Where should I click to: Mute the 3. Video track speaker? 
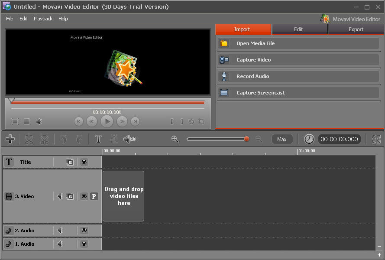tap(60, 196)
